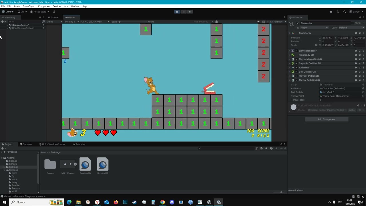Uncheck the Capsule Collider 2D component
Screen dimensions: 366x206
pyautogui.click(x=296, y=64)
